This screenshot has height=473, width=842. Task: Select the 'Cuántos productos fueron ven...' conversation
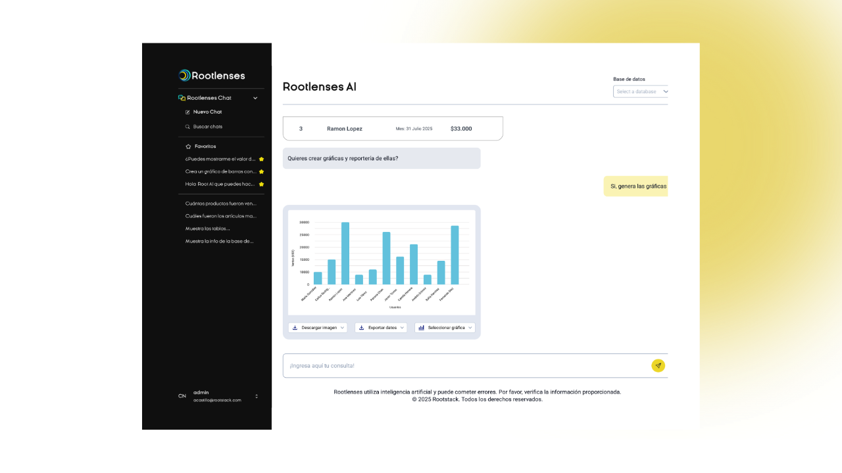point(220,203)
